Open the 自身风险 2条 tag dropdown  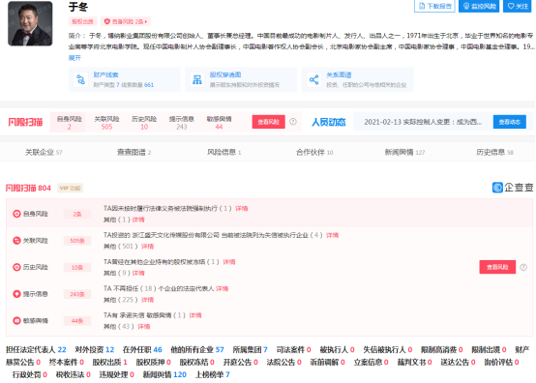coord(126,21)
